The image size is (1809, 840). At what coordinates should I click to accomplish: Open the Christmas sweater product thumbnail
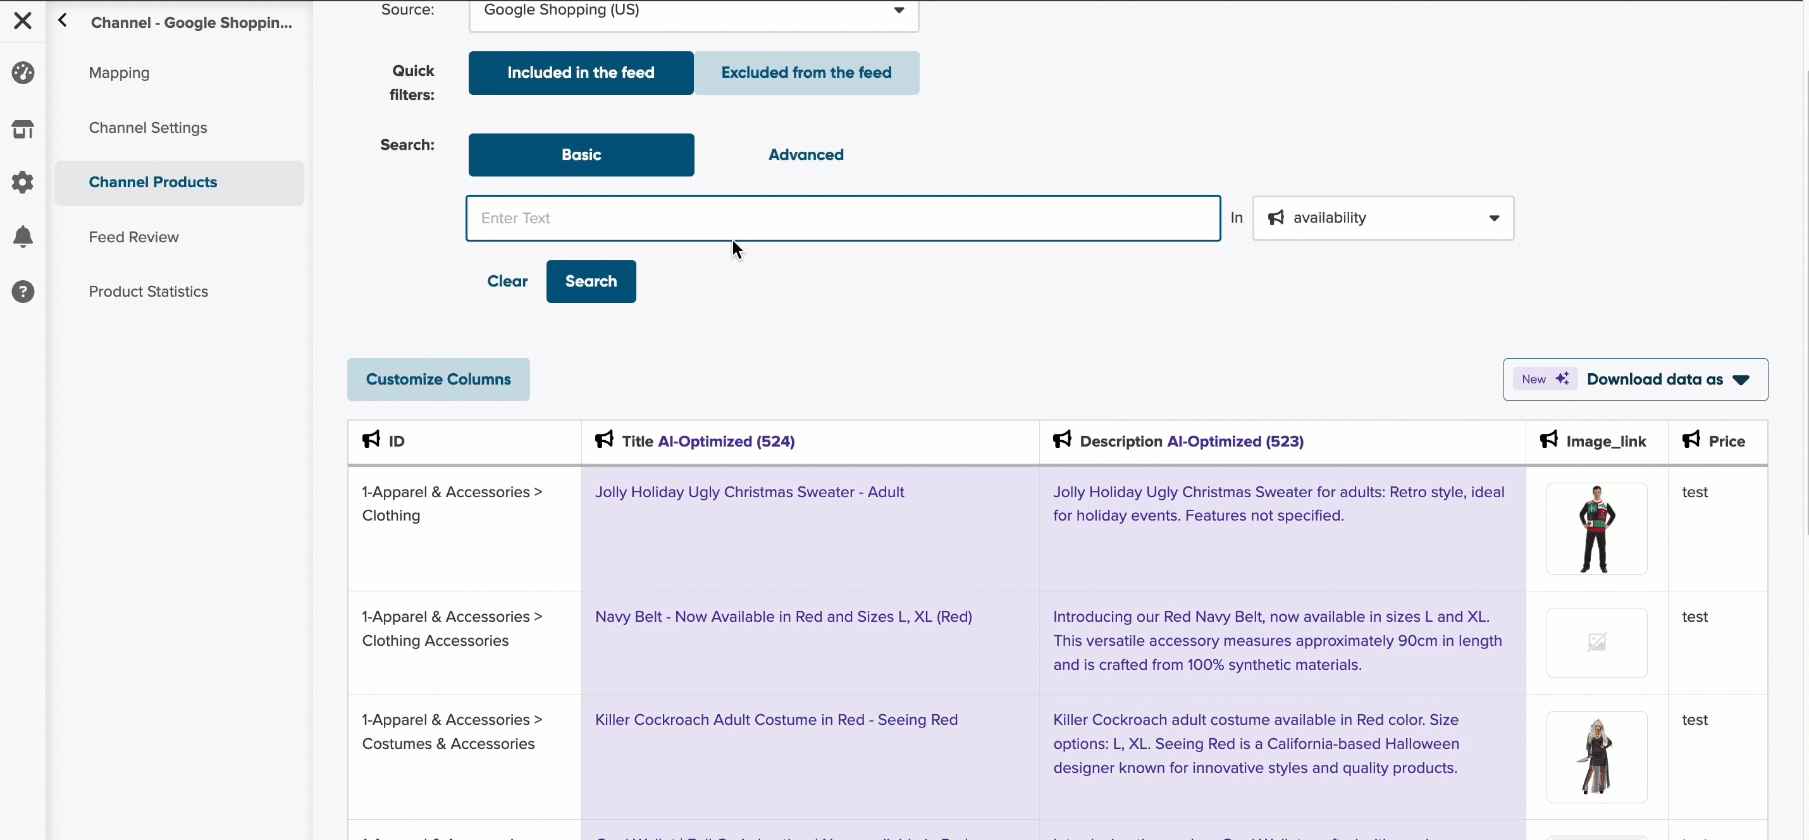1596,528
